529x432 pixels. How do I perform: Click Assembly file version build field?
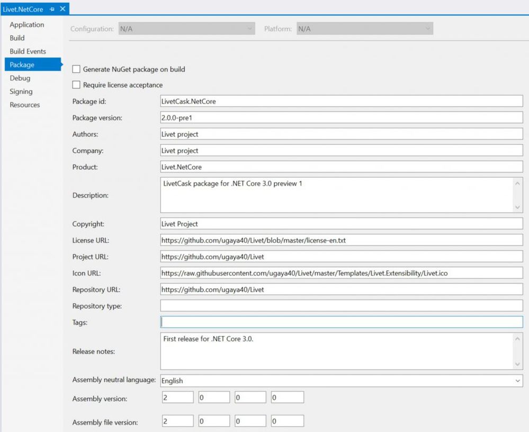tap(250, 421)
